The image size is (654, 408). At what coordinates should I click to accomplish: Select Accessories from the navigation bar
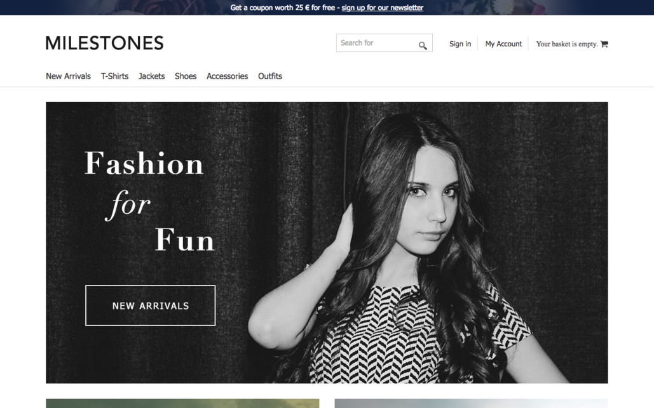point(227,76)
